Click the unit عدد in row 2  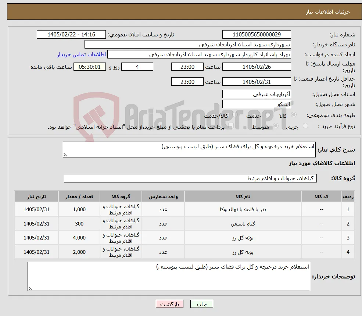pyautogui.click(x=163, y=224)
